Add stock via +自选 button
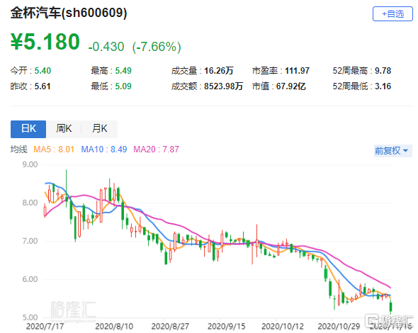Viewport: 418px width, 333px height. click(392, 14)
